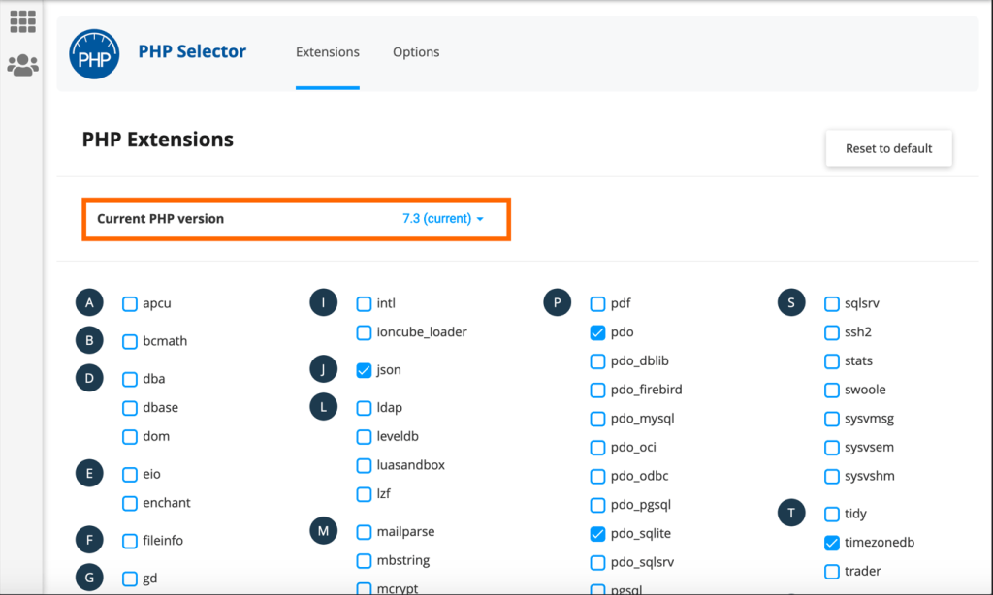
Task: Uncheck the timezonedb extension checkbox
Action: (x=832, y=543)
